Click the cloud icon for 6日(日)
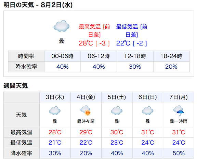 (147, 111)
